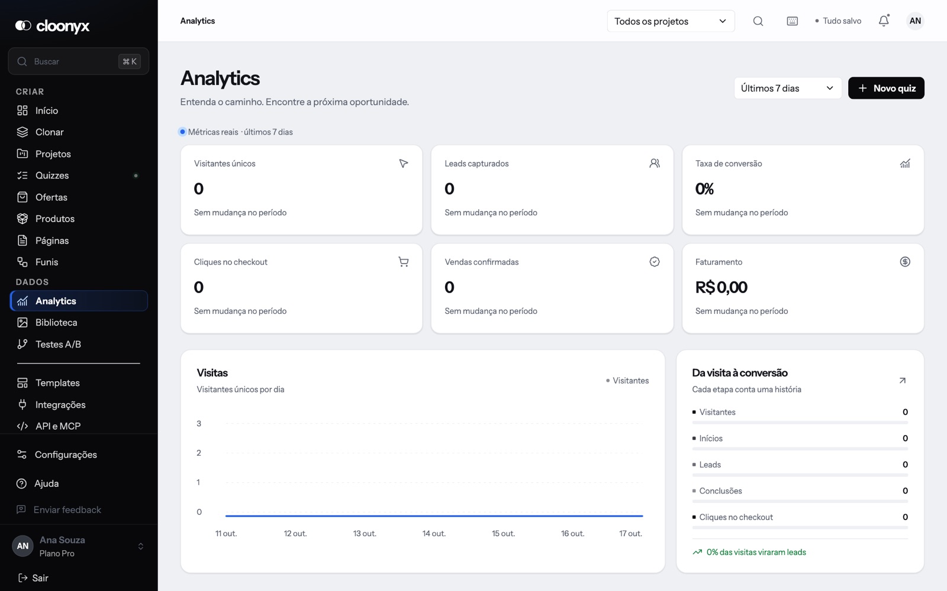Viewport: 947px width, 591px height.
Task: Open the AN profile avatar in top bar
Action: click(x=915, y=21)
